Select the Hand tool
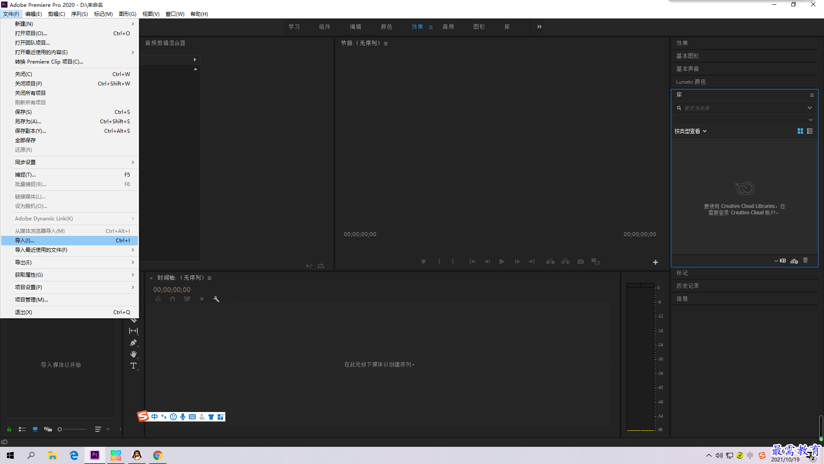This screenshot has height=464, width=824. tap(133, 354)
